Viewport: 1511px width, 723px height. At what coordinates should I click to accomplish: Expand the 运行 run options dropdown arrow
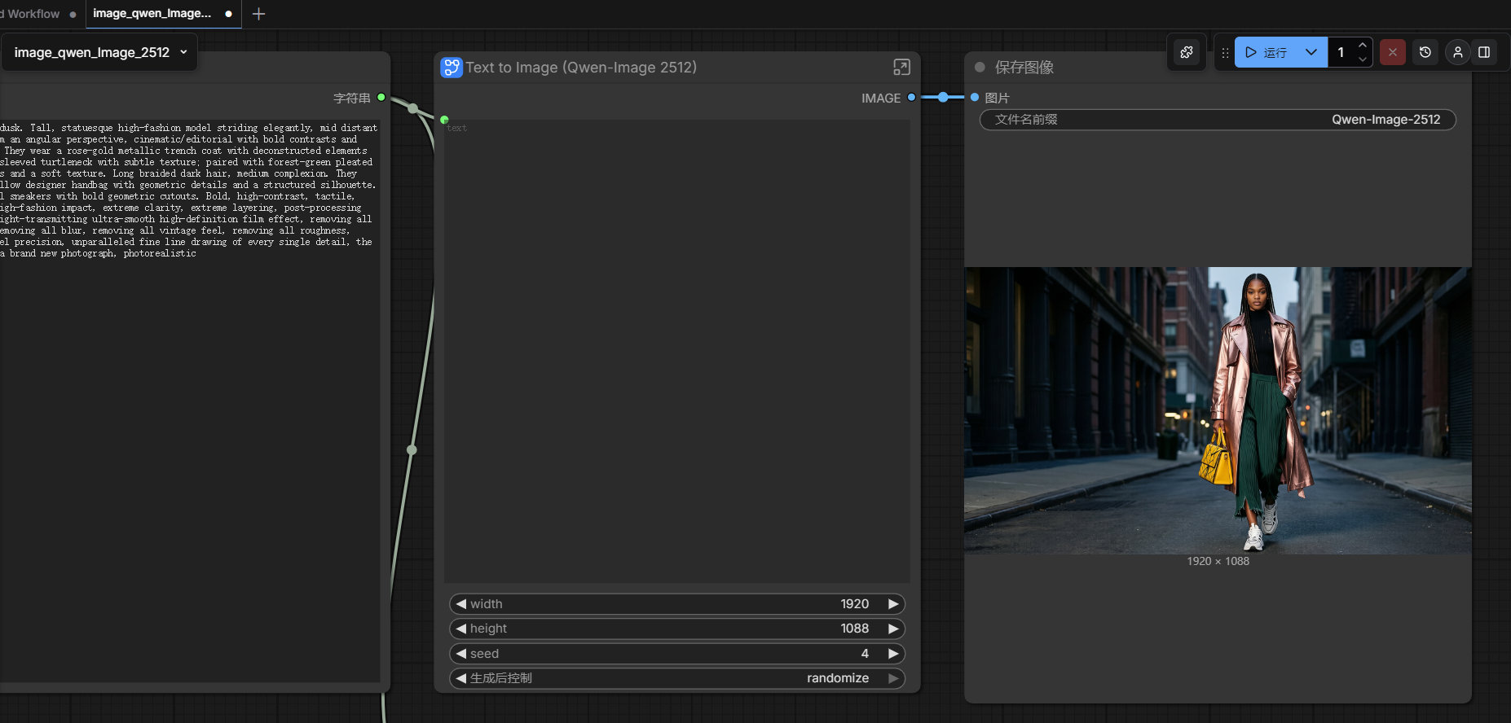coord(1311,52)
